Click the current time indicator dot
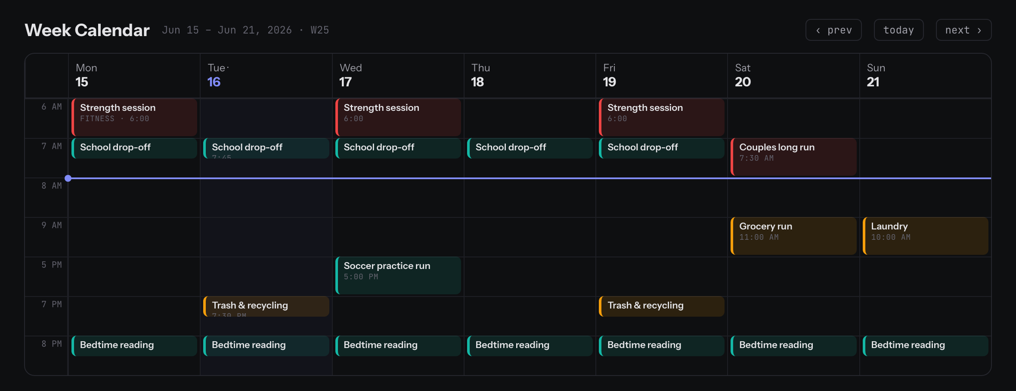 pos(68,178)
